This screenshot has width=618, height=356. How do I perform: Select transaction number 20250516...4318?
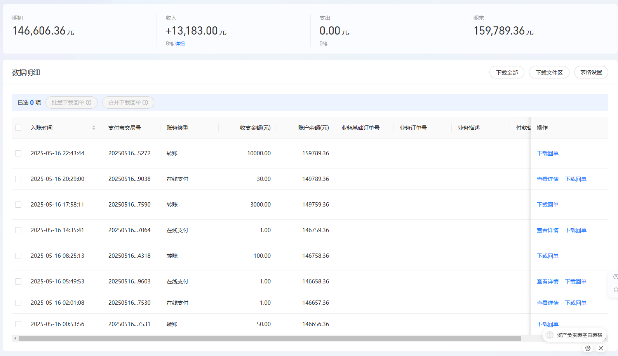point(129,256)
